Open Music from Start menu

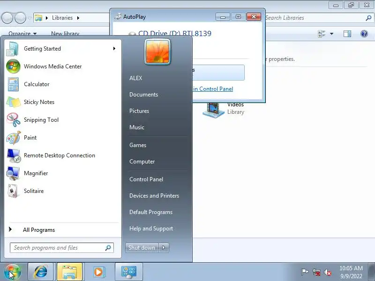pyautogui.click(x=137, y=127)
